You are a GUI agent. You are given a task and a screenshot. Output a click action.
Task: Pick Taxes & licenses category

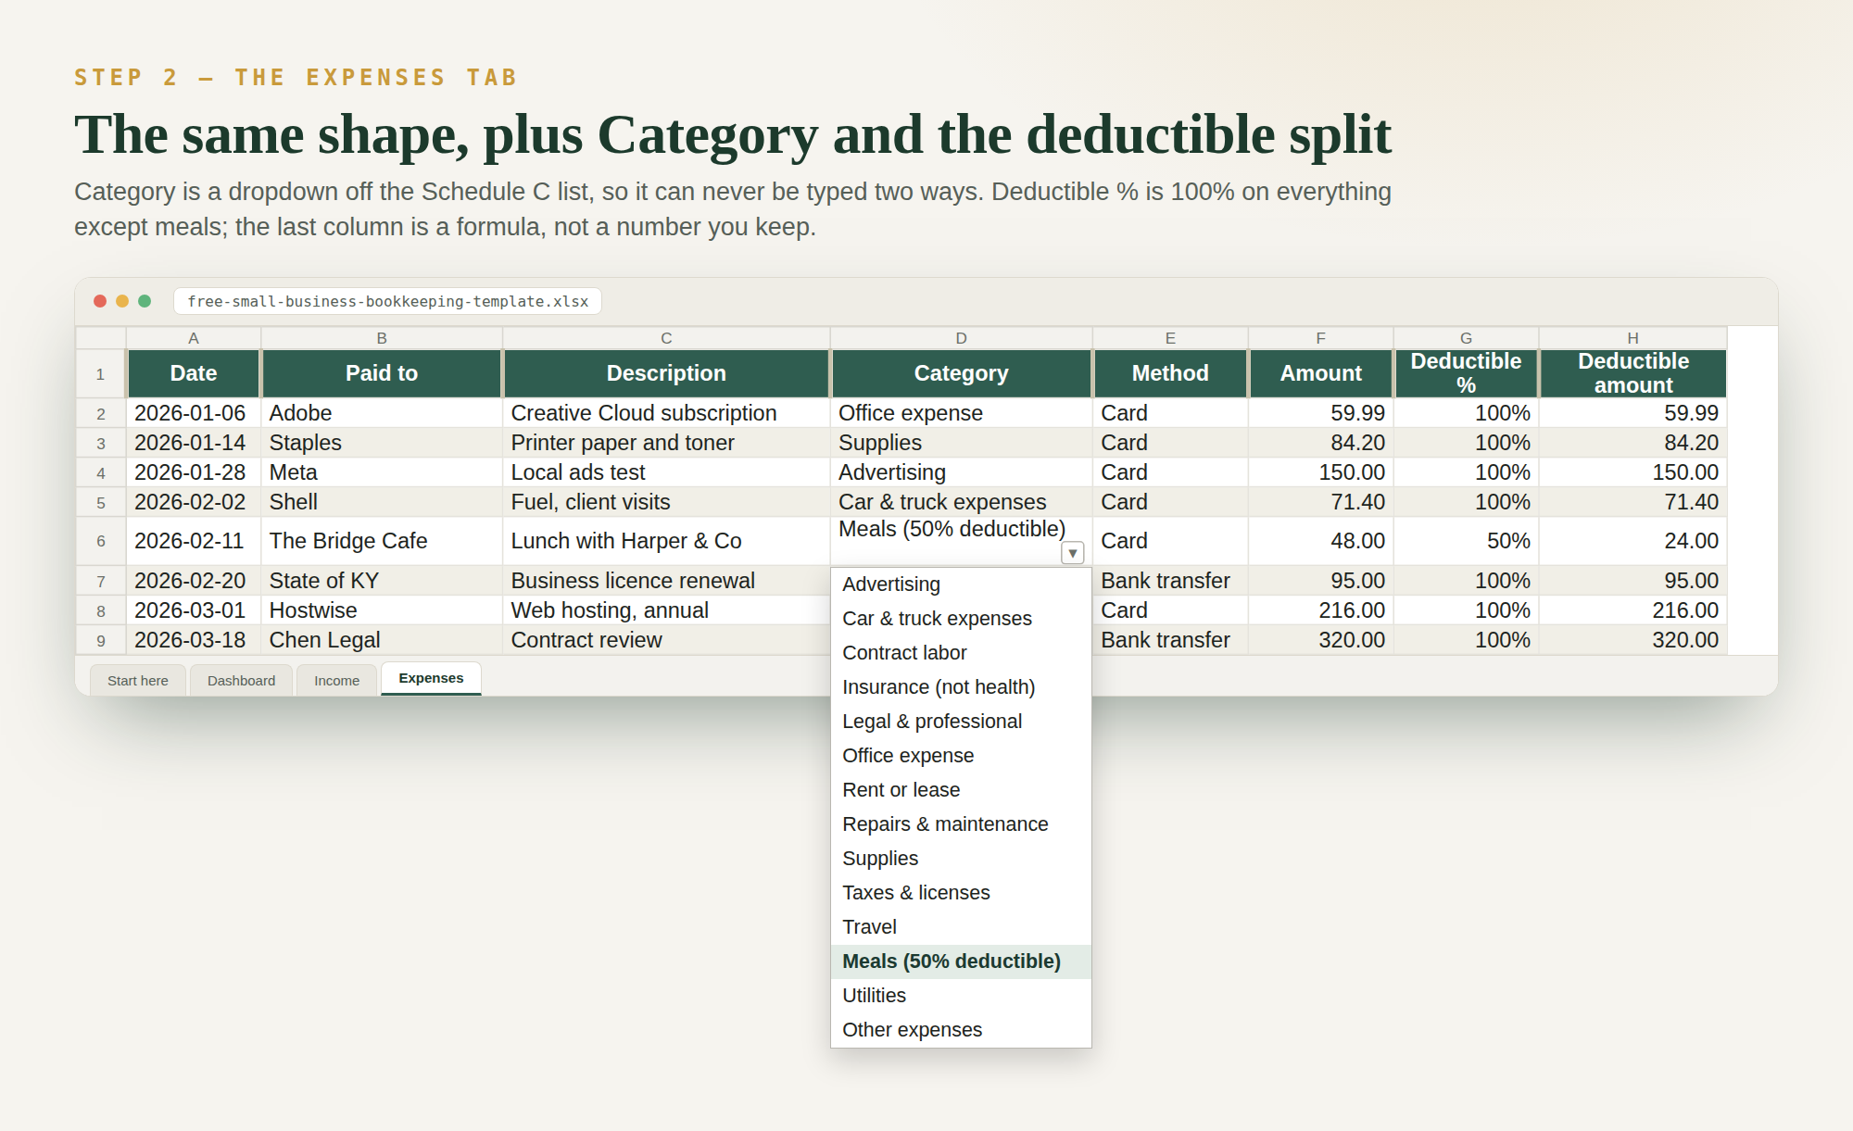(x=961, y=893)
